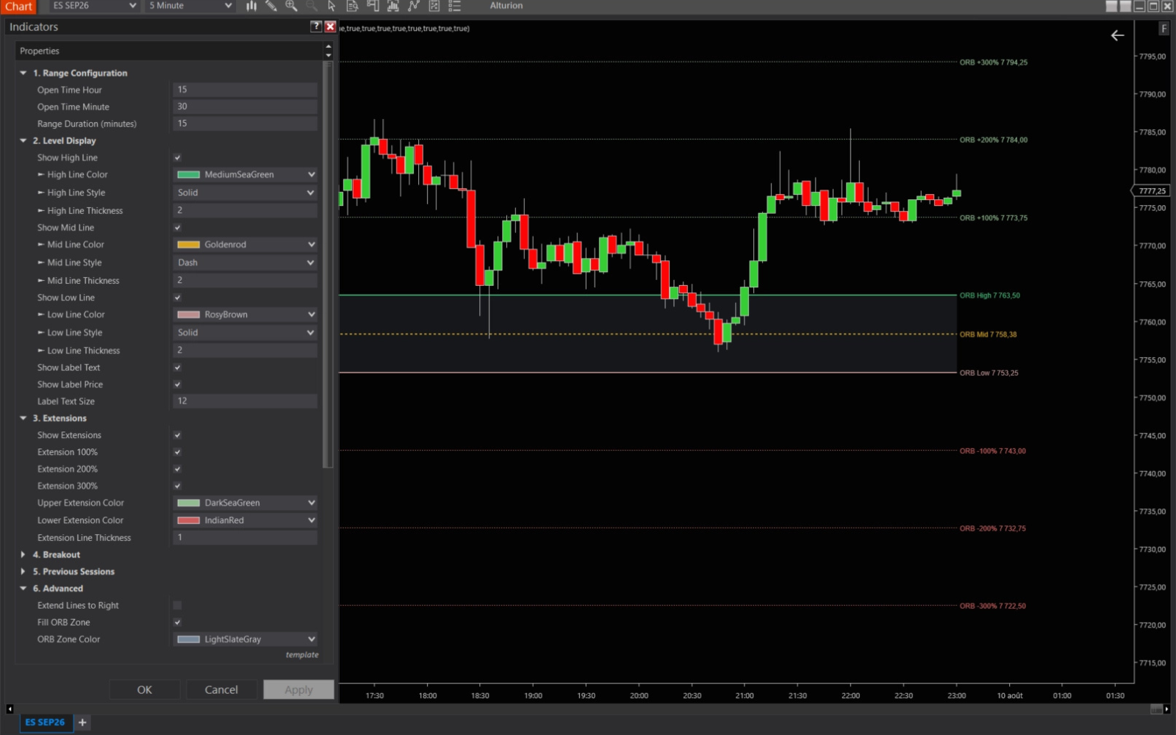1176x735 pixels.
Task: Open High Line Style dropdown
Action: pyautogui.click(x=245, y=193)
